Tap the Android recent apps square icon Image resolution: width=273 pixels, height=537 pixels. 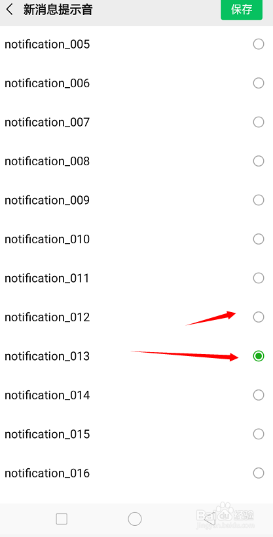[x=62, y=519]
